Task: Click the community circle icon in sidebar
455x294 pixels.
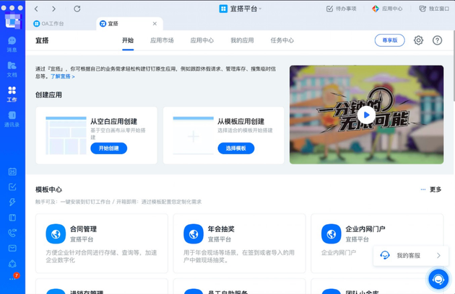Action: tap(12, 264)
